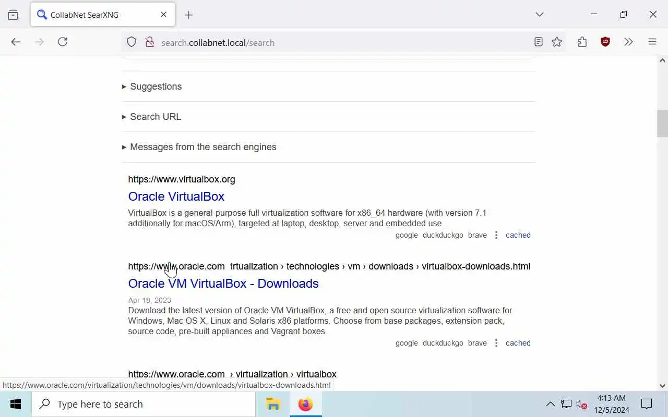Reload the current page
The height and width of the screenshot is (417, 668).
63,42
